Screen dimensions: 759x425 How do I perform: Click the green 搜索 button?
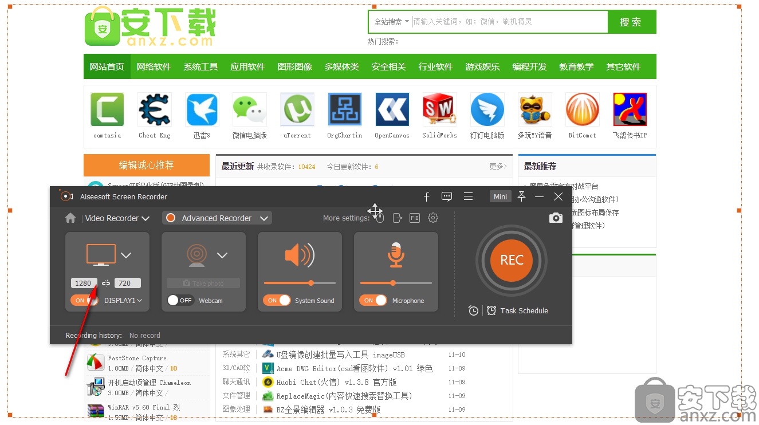point(631,22)
